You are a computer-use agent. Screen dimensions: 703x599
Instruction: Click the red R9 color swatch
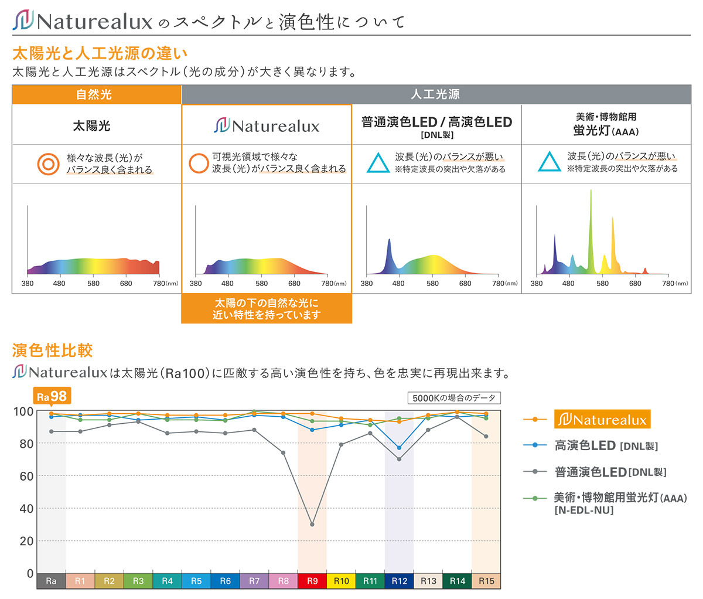click(312, 581)
